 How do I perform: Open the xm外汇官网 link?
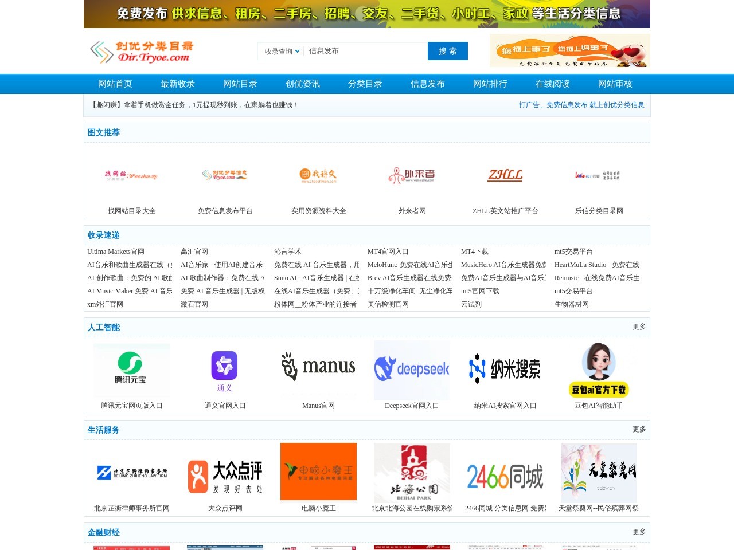tap(106, 304)
